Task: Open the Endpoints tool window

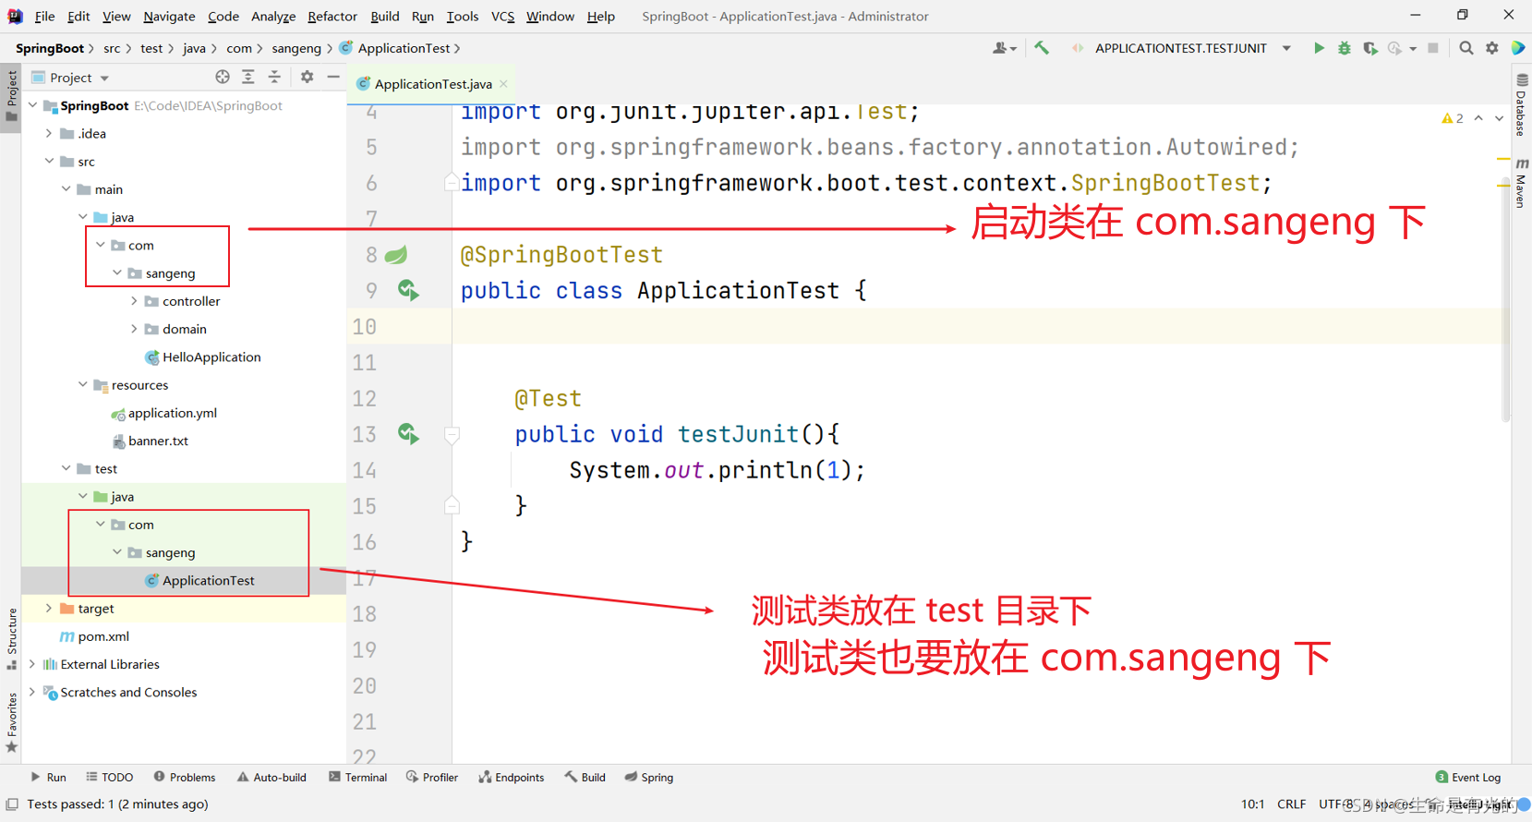Action: click(512, 778)
